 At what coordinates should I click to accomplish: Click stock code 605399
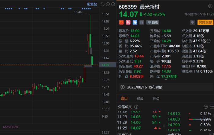127,7
